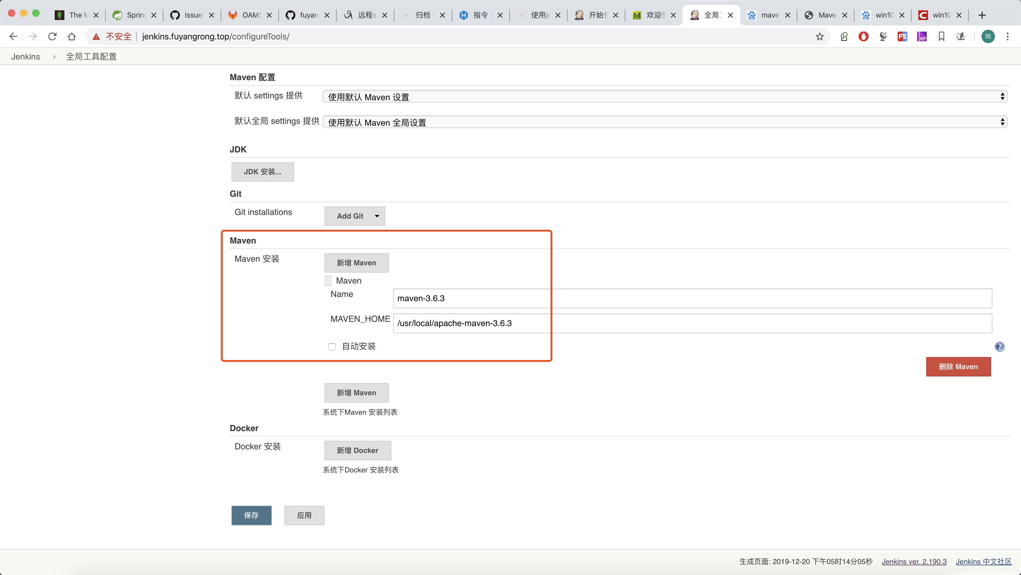The image size is (1021, 575).
Task: Close the current 全局 Jenkins tab
Action: tap(731, 15)
